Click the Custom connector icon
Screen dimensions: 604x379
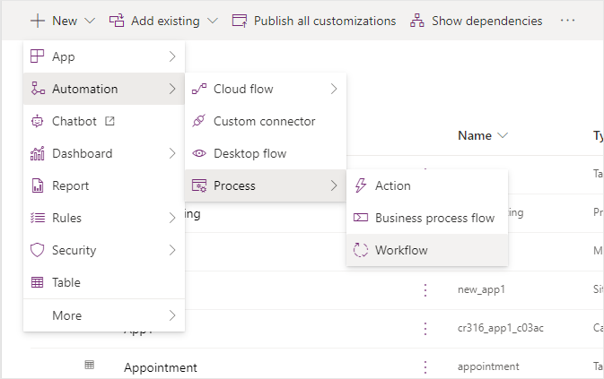(x=199, y=121)
